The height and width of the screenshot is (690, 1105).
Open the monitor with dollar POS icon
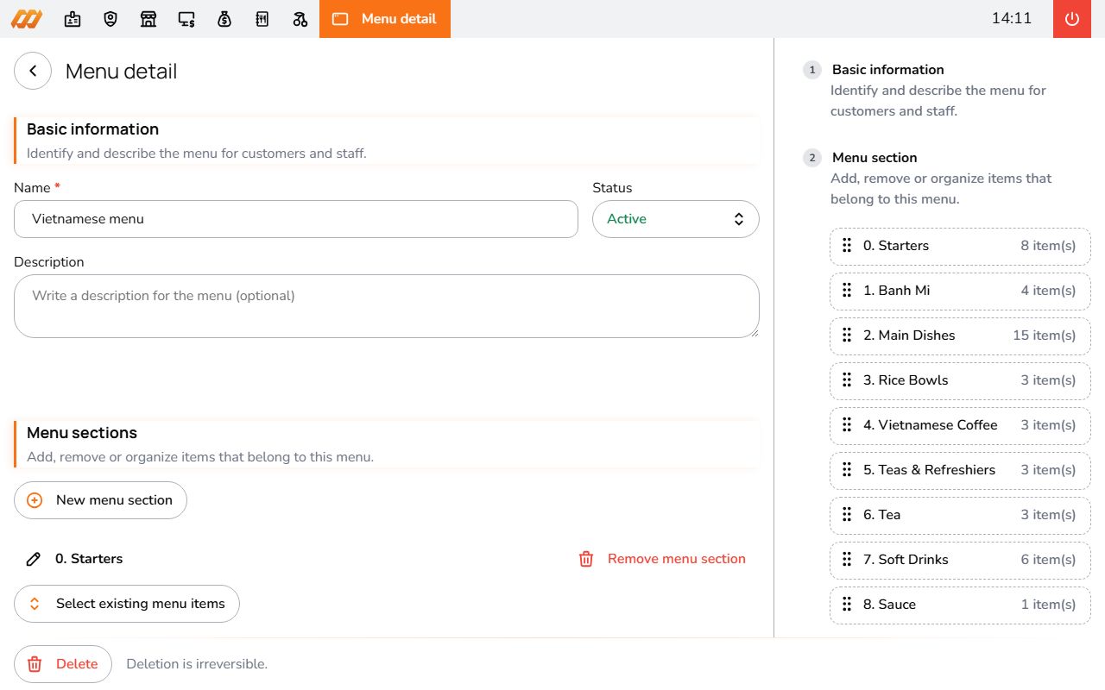pyautogui.click(x=186, y=19)
